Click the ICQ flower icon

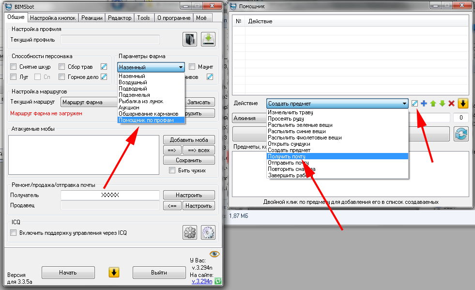(x=189, y=232)
